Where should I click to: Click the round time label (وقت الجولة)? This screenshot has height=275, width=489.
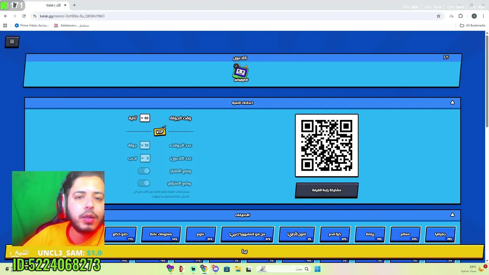point(180,118)
